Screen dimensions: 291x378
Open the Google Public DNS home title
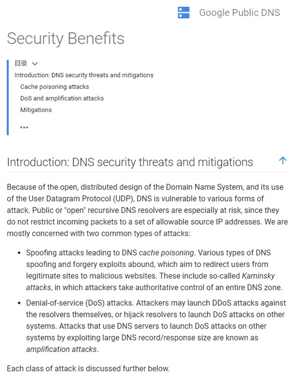coord(239,13)
